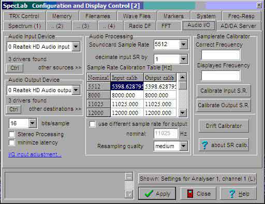This screenshot has height=204, width=265.
Task: Click 'other destinations >>' link
Action: click(55, 109)
